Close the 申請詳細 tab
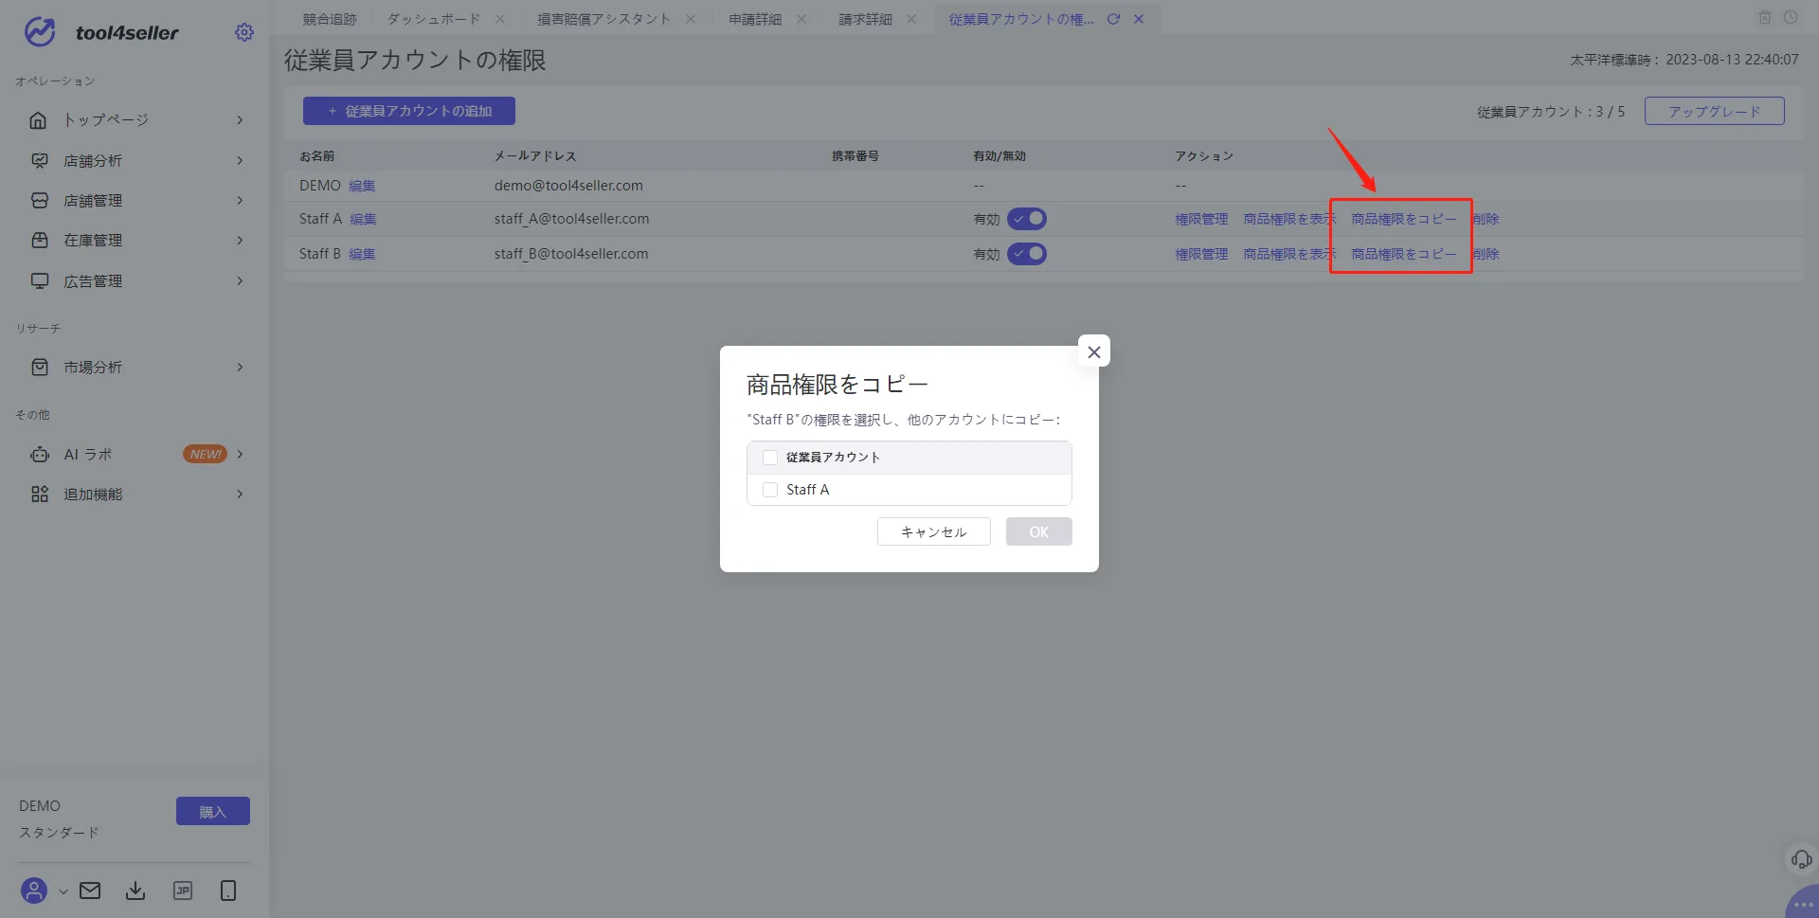 coord(801,19)
